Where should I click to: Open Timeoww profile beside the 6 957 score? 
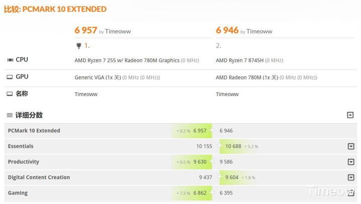click(118, 32)
